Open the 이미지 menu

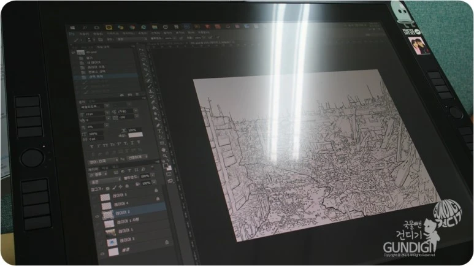[x=113, y=34]
